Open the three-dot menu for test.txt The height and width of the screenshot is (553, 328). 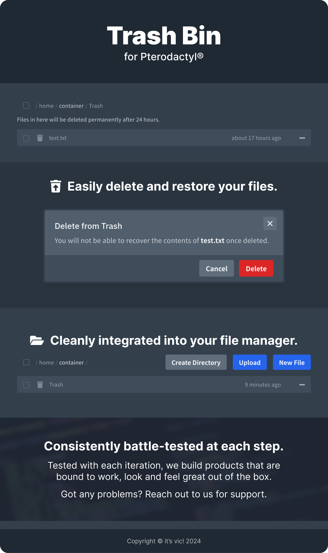(302, 138)
